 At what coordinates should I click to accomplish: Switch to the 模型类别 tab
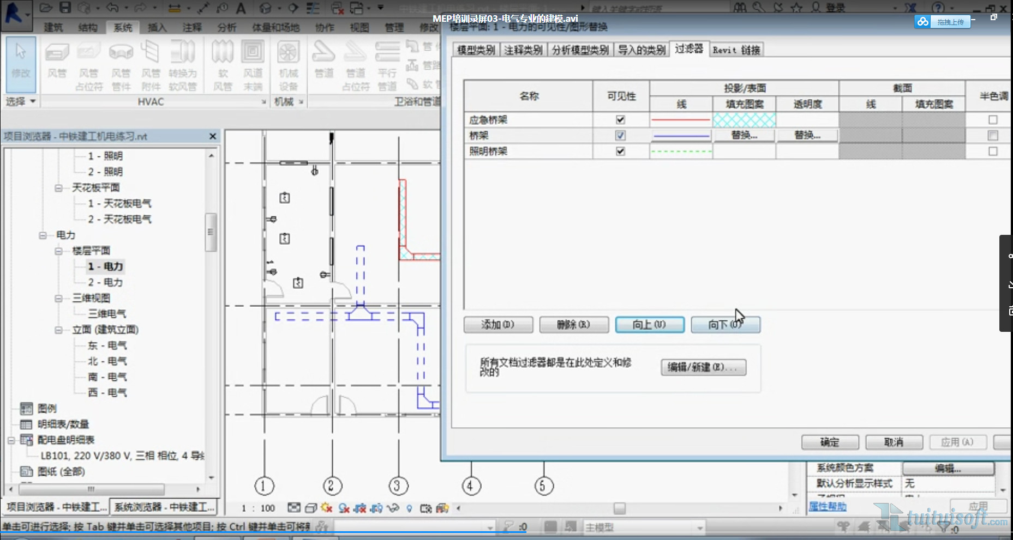click(476, 50)
